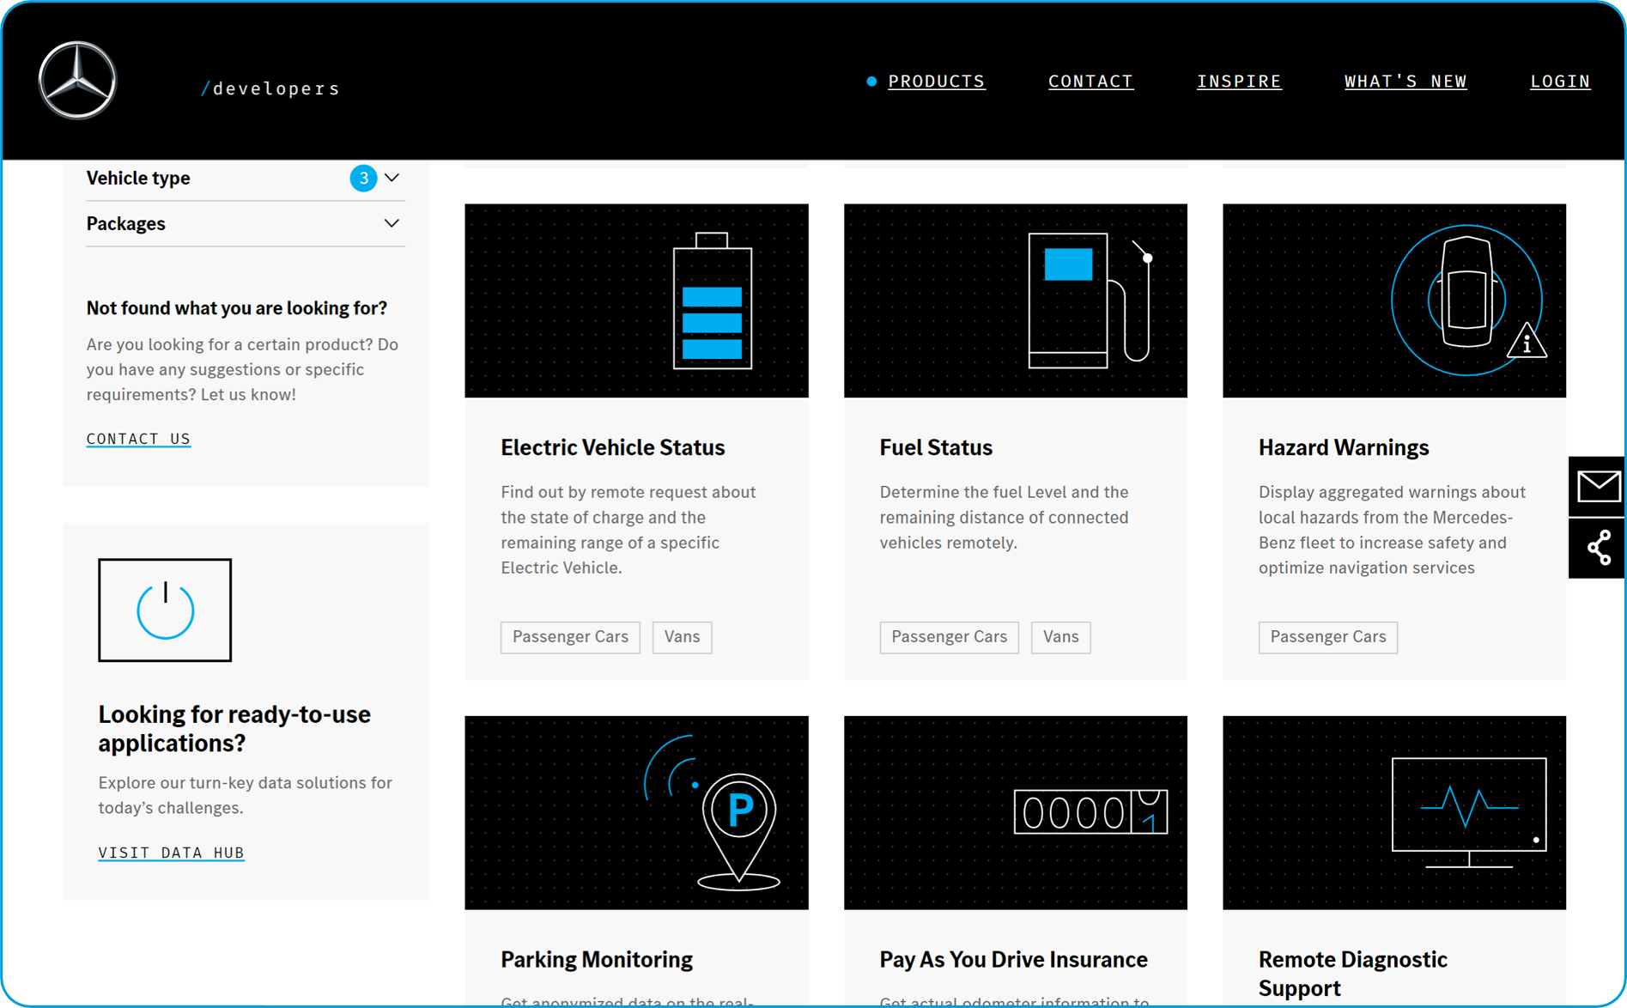Open the envelope mail icon
1627x1008 pixels.
point(1598,487)
